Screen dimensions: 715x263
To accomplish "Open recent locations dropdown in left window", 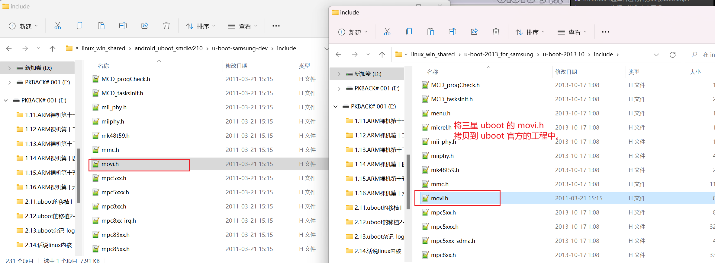I will (38, 48).
